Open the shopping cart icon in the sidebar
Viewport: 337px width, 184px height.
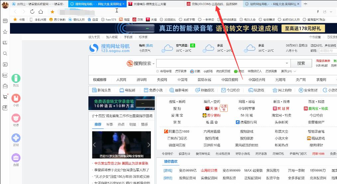click(5, 97)
